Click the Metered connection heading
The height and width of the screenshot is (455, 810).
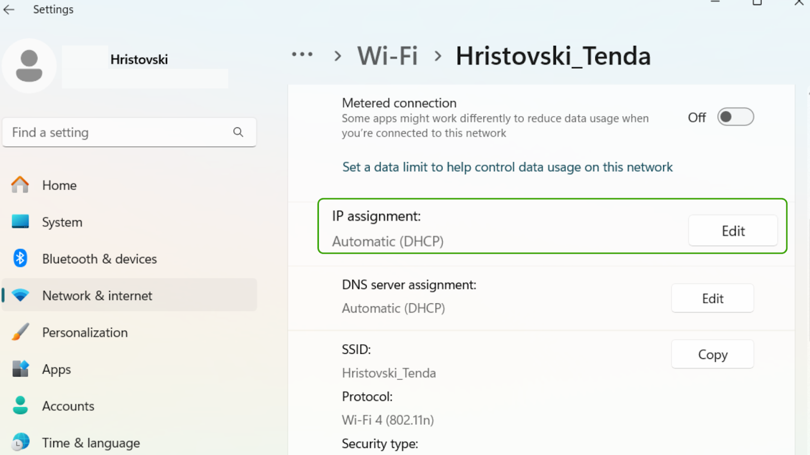coord(399,103)
